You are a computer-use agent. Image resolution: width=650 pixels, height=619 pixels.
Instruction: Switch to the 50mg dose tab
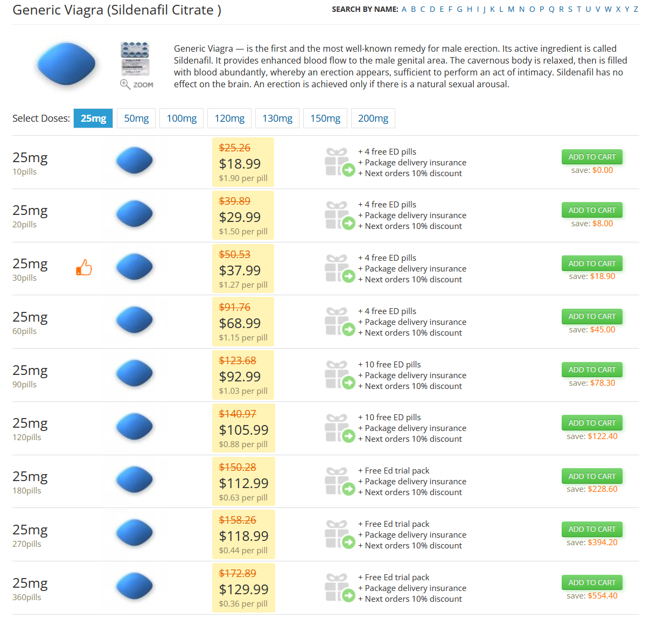pos(136,119)
